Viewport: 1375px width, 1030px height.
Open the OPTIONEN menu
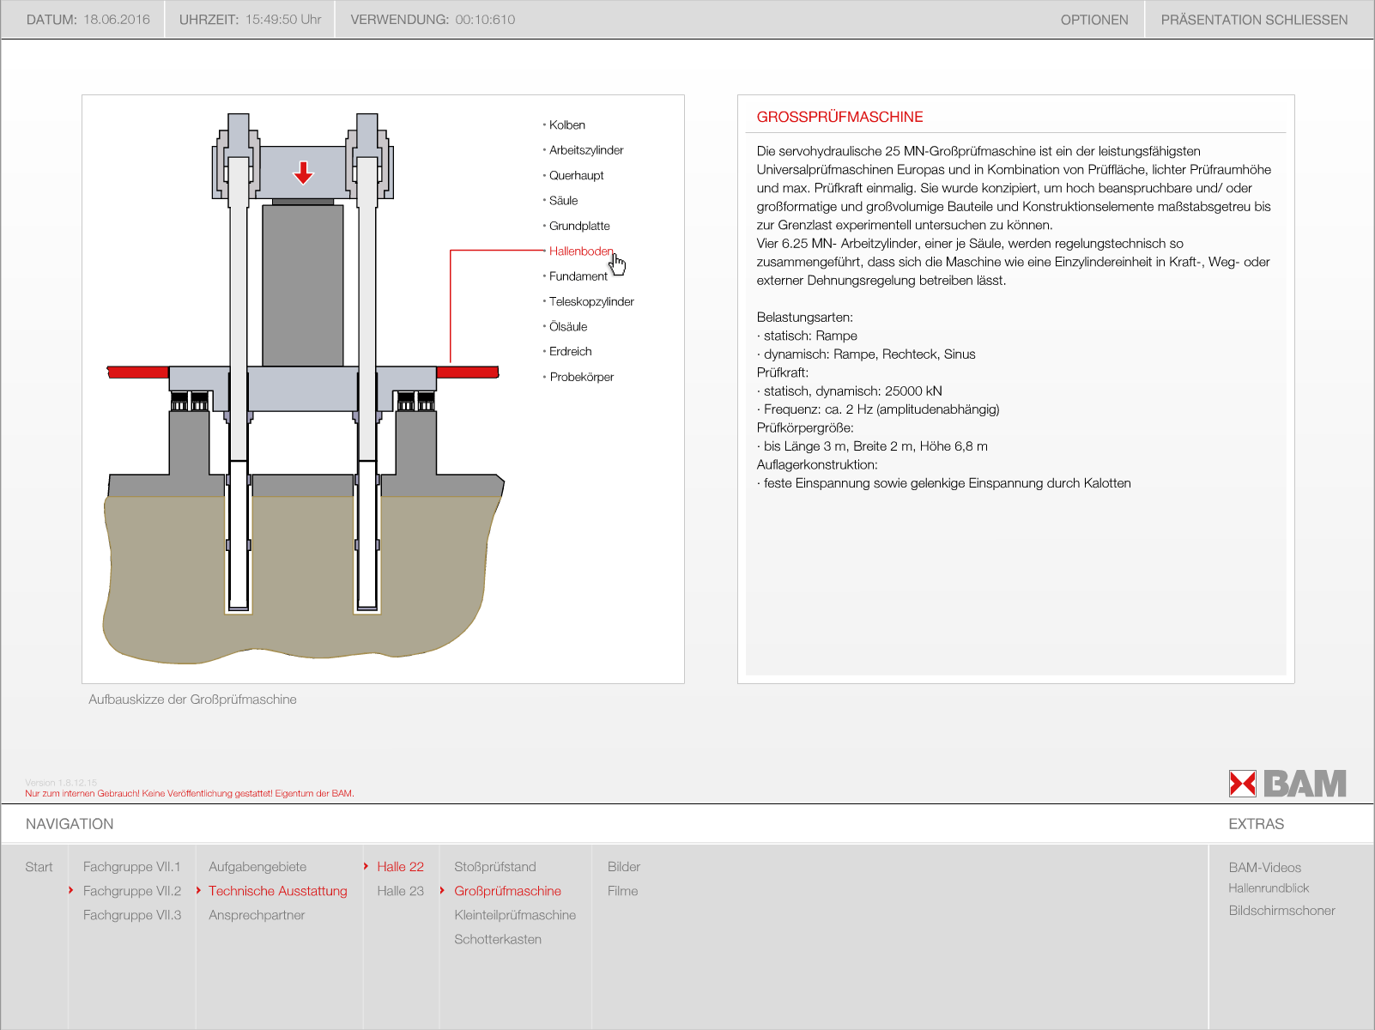point(1093,20)
